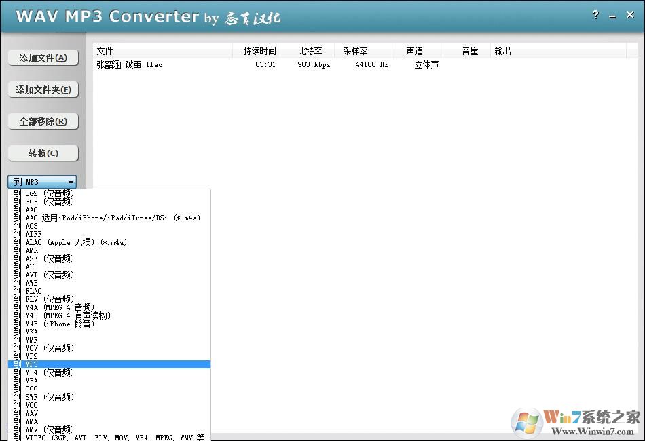Click the question mark help icon

(x=595, y=15)
